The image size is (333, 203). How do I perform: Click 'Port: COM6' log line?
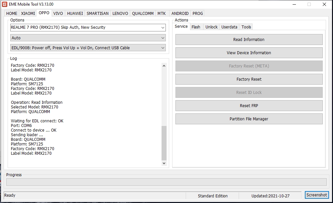coord(21,126)
